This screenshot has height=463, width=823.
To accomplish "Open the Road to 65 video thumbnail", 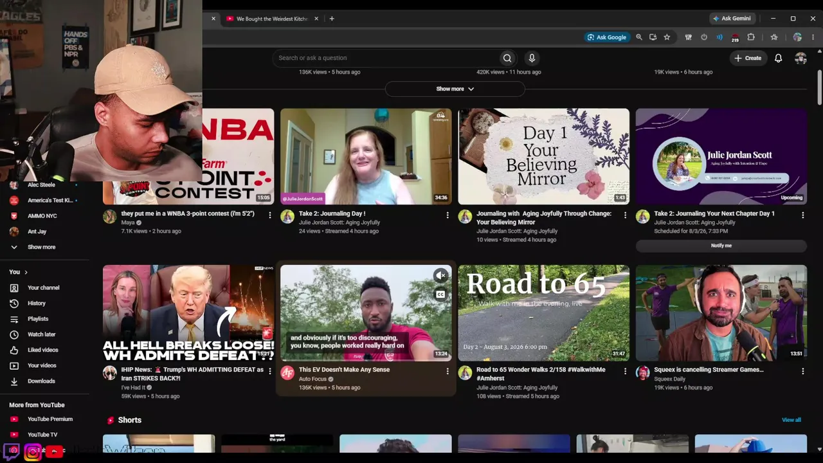I will tap(543, 313).
